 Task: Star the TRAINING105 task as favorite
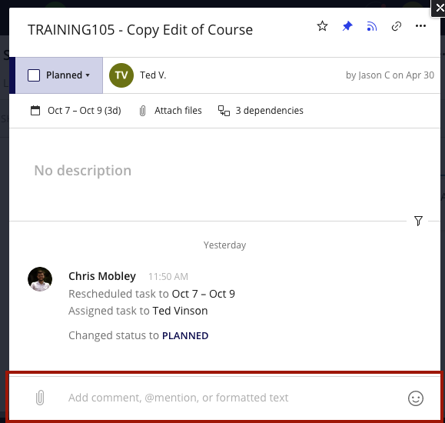(x=322, y=26)
